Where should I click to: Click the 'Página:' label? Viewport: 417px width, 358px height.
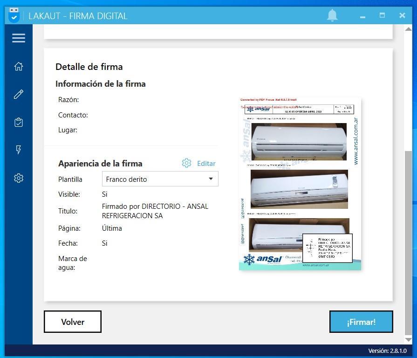(69, 228)
